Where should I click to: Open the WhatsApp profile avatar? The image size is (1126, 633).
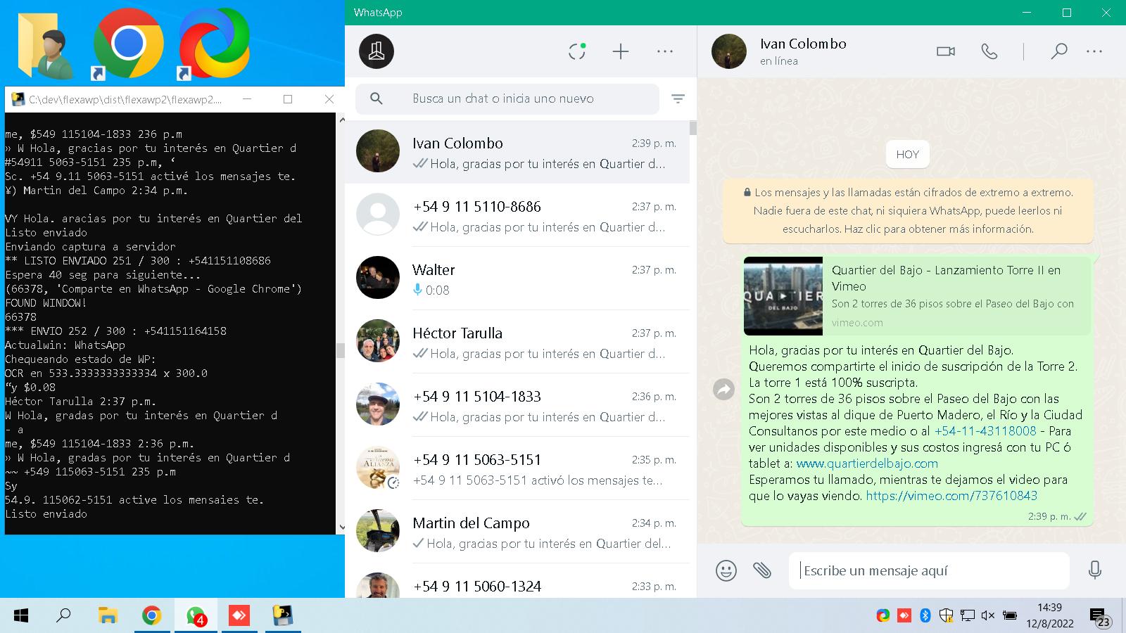click(377, 51)
